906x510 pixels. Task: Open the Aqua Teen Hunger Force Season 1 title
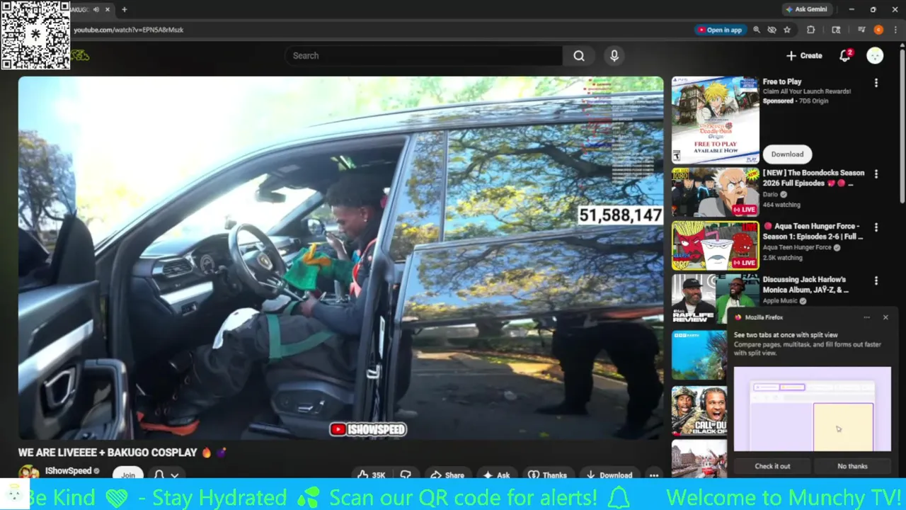(x=813, y=231)
